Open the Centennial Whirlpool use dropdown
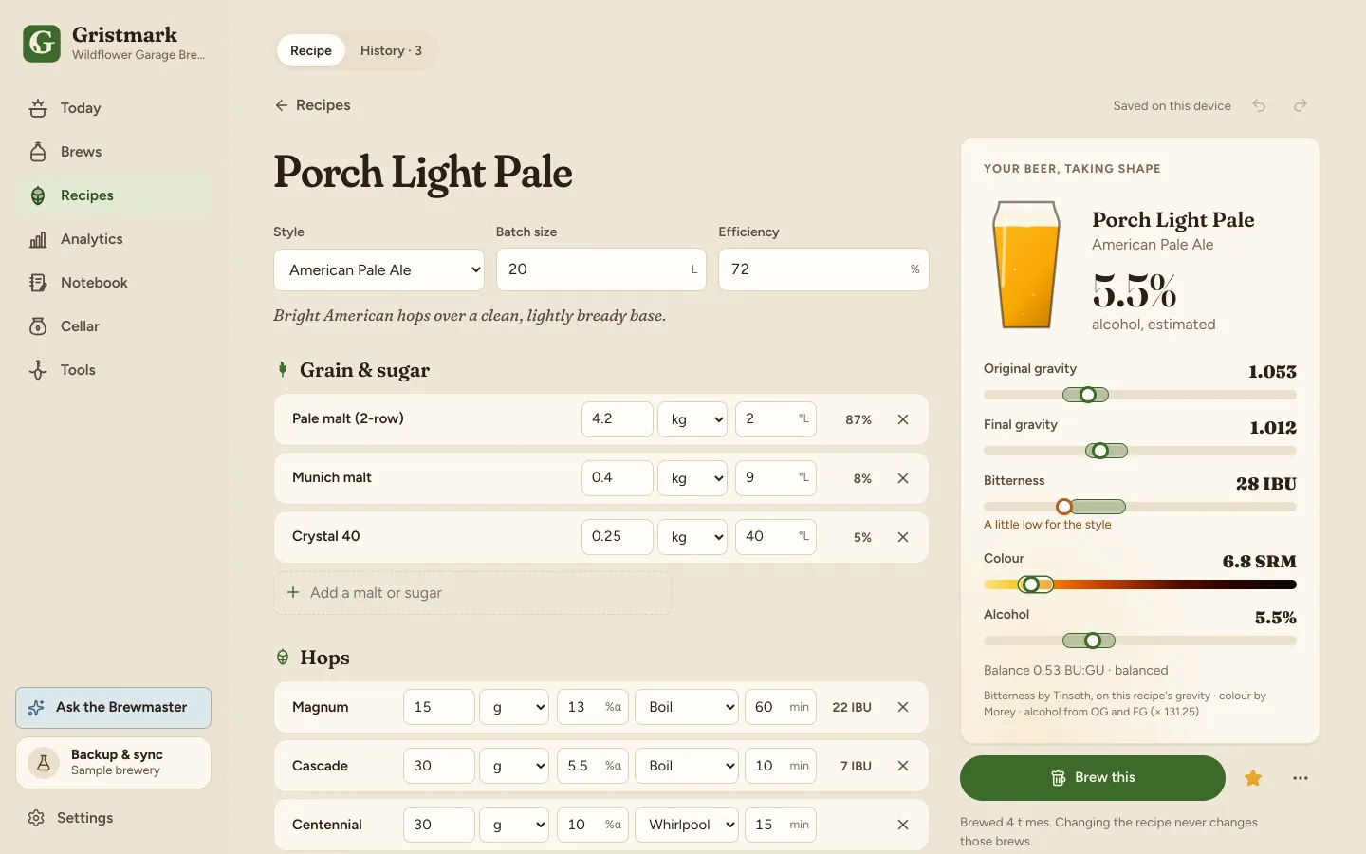 click(687, 825)
